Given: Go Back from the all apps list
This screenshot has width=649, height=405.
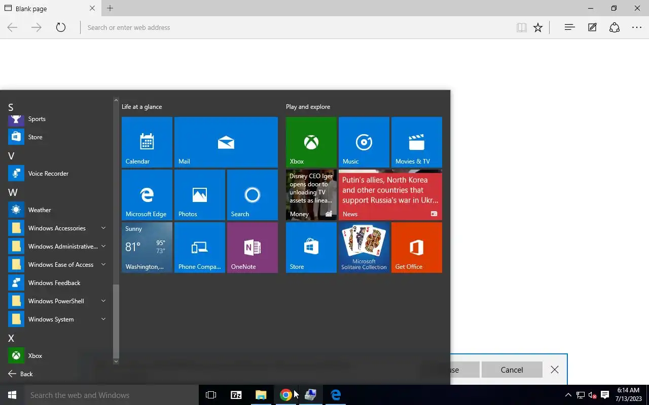Looking at the screenshot, I should click(x=21, y=374).
